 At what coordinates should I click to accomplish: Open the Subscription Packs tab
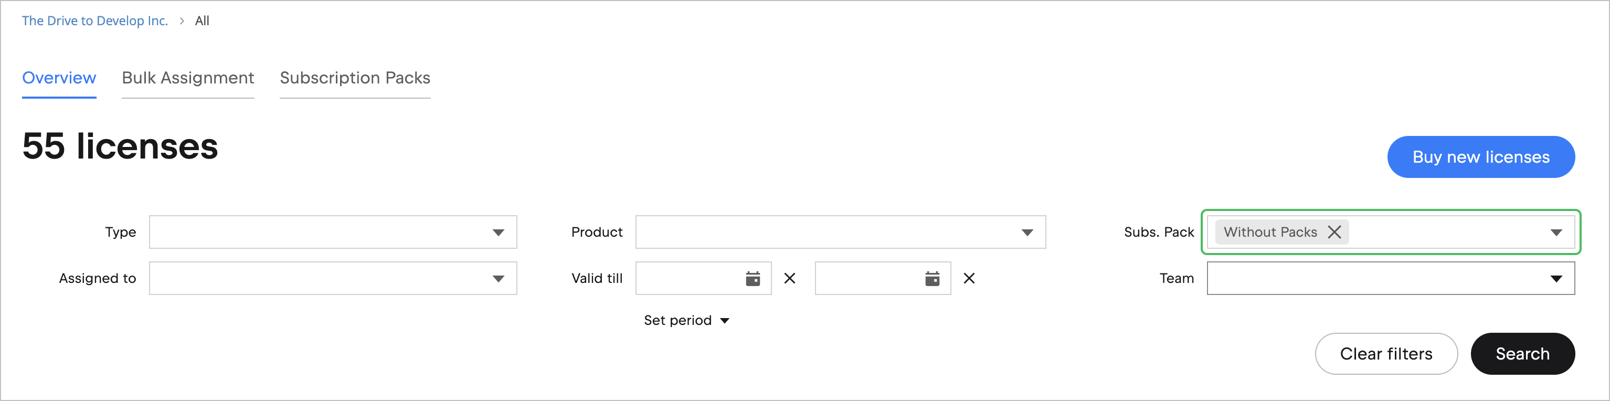[x=355, y=78]
